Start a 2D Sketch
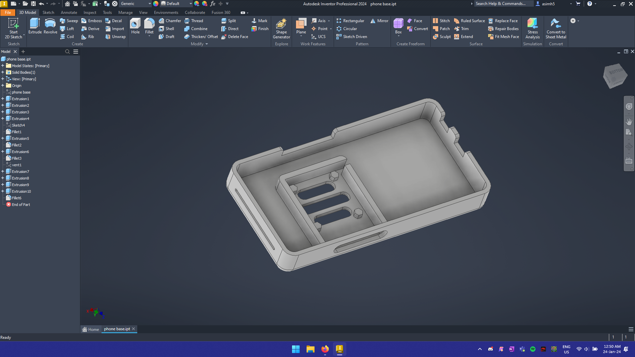The width and height of the screenshot is (635, 357). click(13, 28)
